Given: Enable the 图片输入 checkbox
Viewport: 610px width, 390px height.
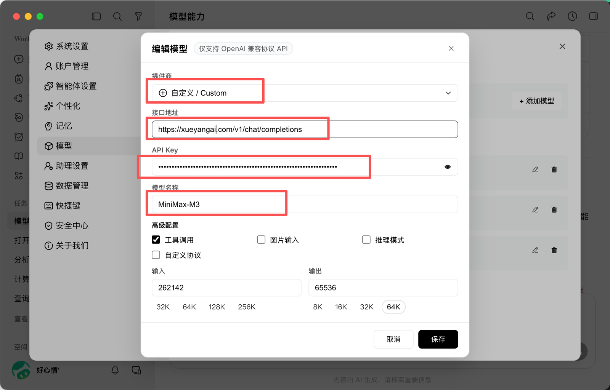Looking at the screenshot, I should pos(261,240).
